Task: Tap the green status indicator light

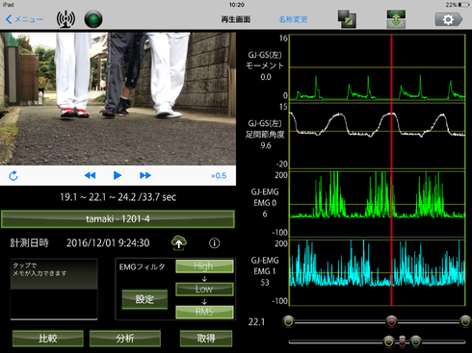Action: 93,19
